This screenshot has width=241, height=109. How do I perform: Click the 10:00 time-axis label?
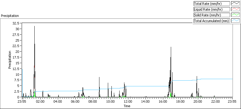pos(110,101)
